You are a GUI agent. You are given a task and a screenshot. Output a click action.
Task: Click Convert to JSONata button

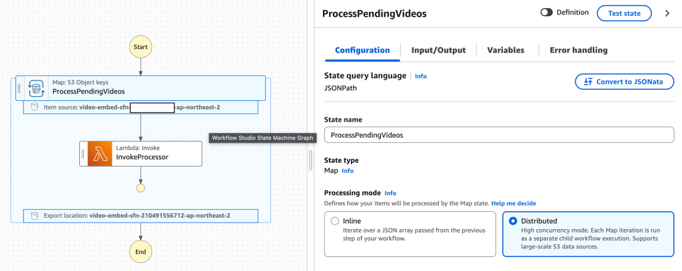tap(624, 82)
